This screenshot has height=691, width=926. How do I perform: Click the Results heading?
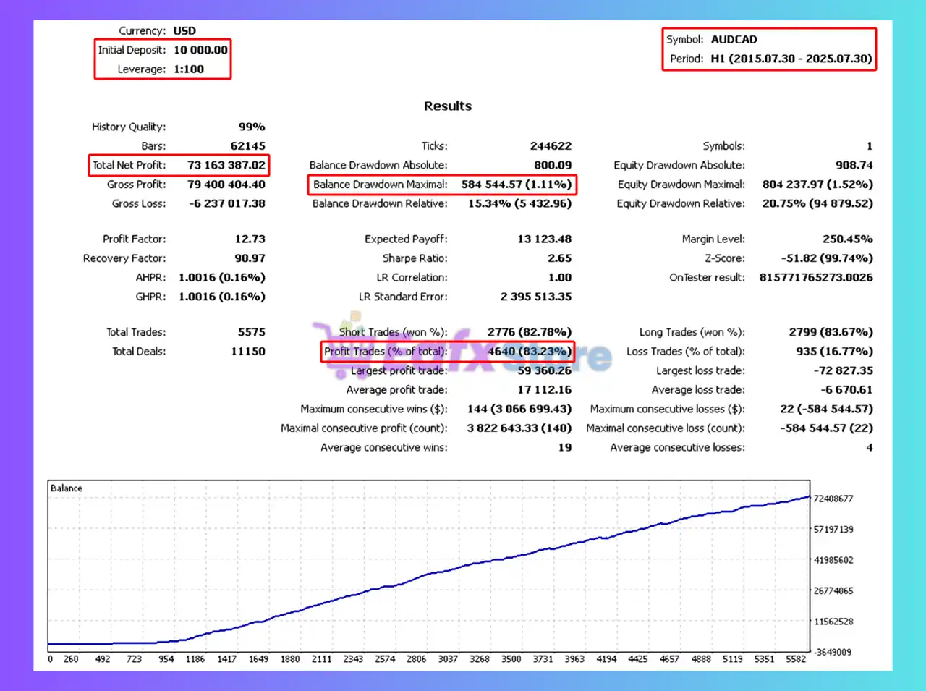tap(447, 106)
